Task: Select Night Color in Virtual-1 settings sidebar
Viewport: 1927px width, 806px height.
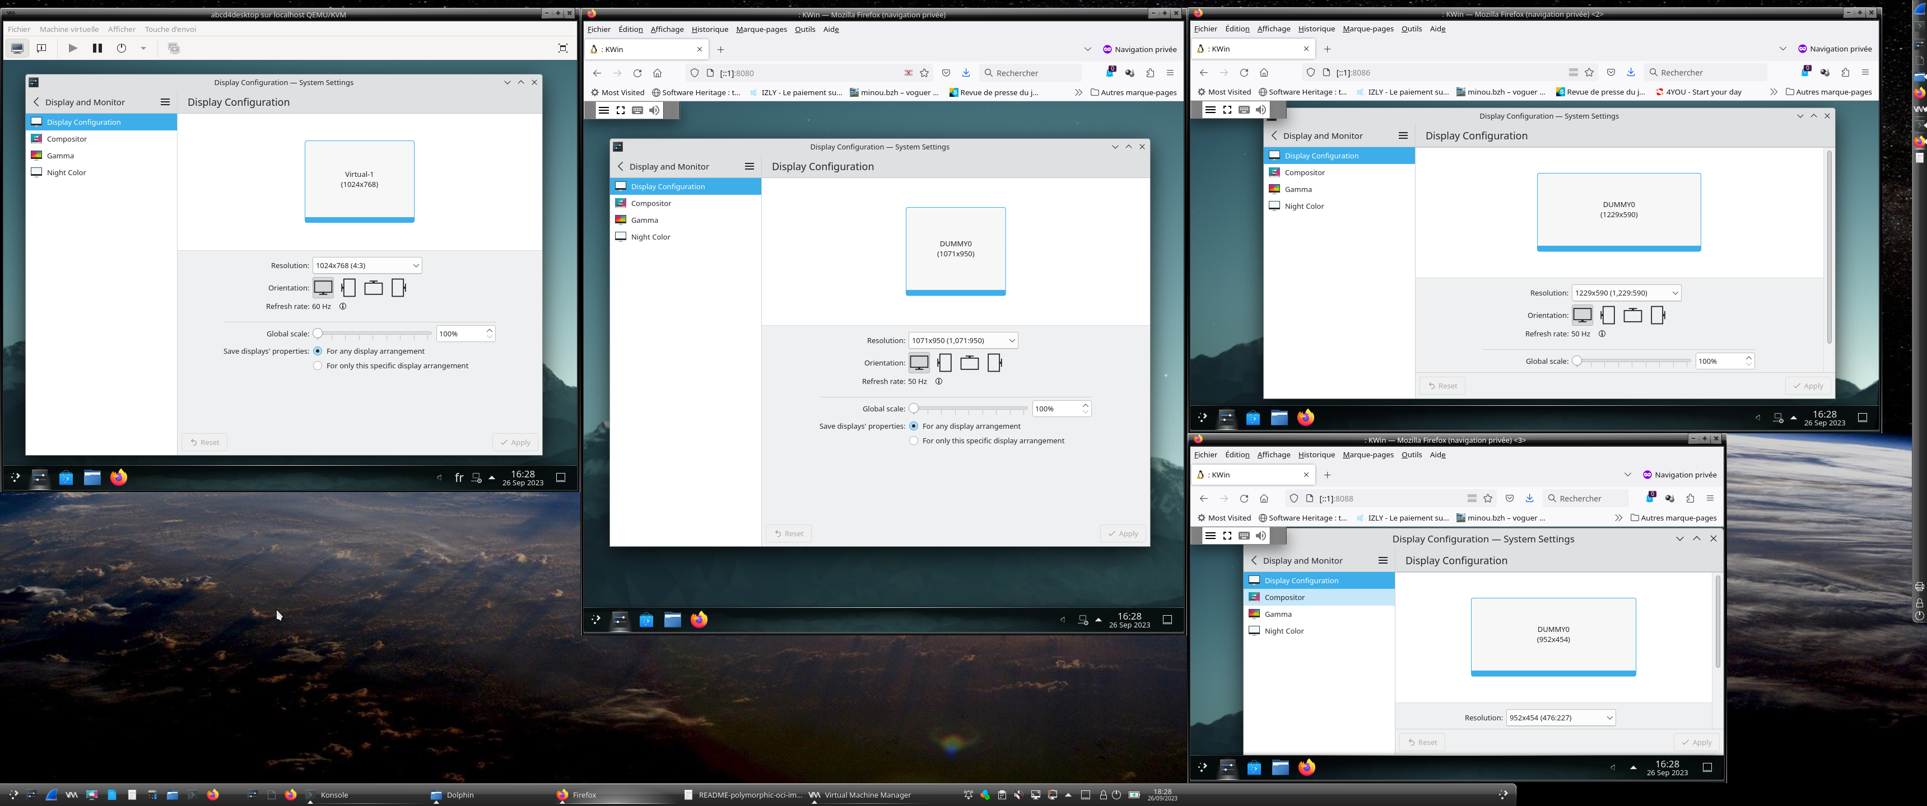Action: [66, 173]
